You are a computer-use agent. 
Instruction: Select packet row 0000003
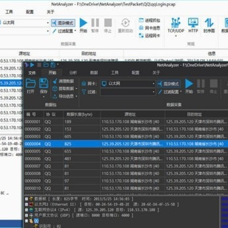(x=126, y=137)
